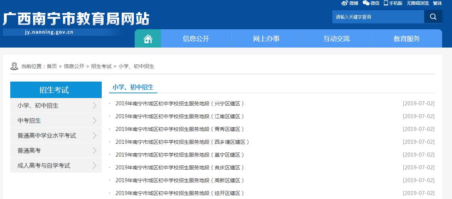Click 信息公开 in the breadcrumb
Viewport: 452px width, 199px height.
click(x=74, y=66)
